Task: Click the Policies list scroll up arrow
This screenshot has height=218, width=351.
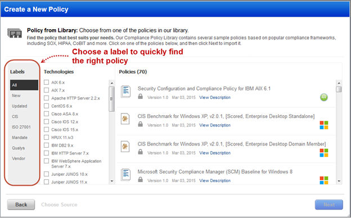Action: click(x=339, y=83)
